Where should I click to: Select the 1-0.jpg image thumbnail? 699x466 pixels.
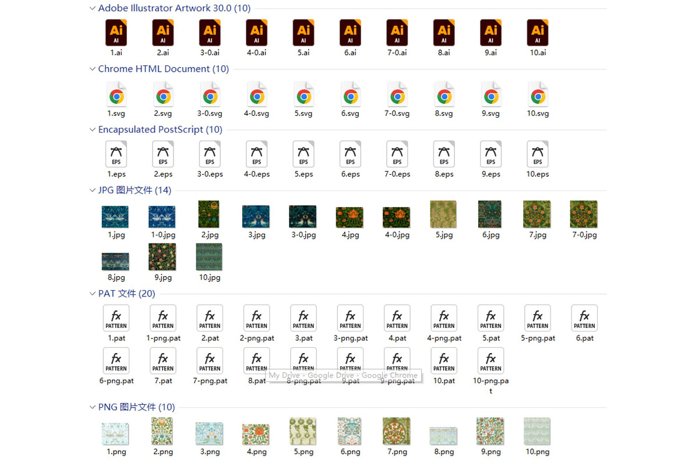click(x=163, y=217)
